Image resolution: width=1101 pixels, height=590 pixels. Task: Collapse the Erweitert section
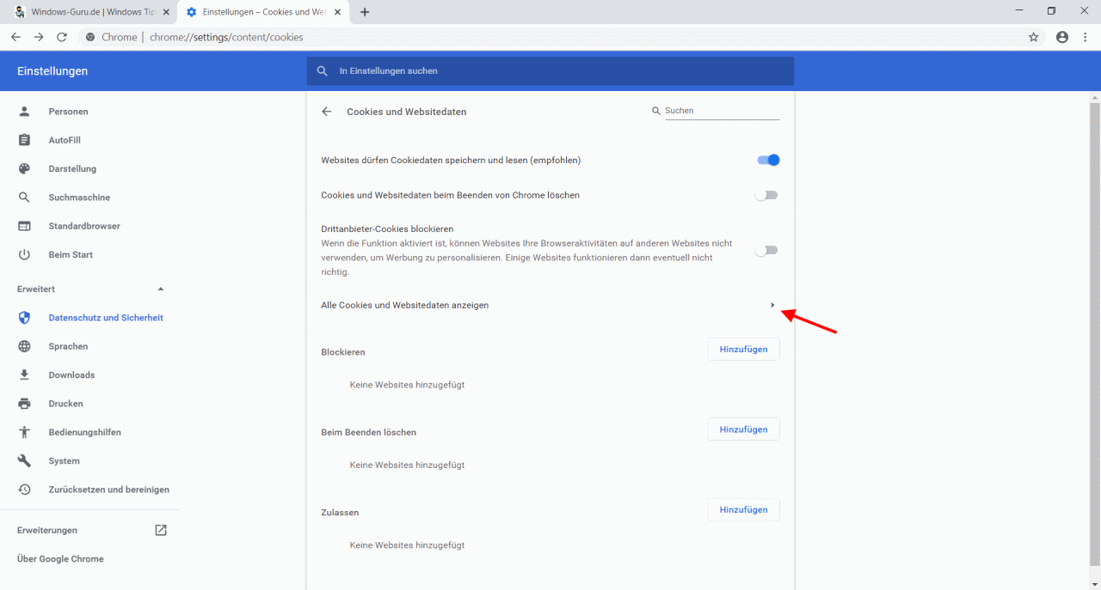pos(160,289)
